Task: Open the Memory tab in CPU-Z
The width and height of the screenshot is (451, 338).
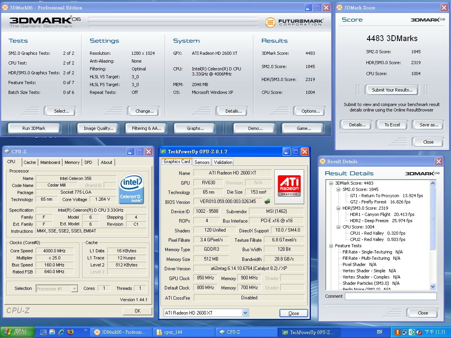Action: coord(72,162)
